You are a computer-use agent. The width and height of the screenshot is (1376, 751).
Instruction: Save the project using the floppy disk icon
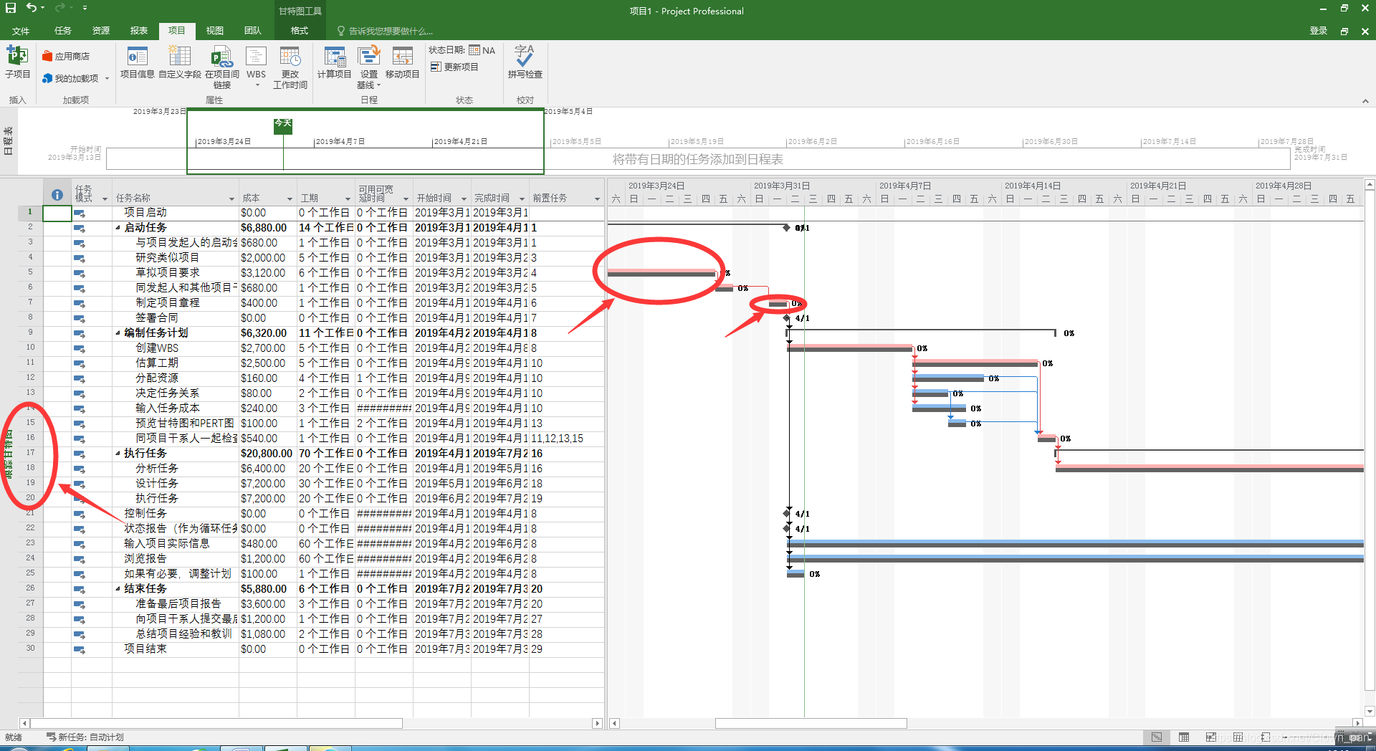11,8
